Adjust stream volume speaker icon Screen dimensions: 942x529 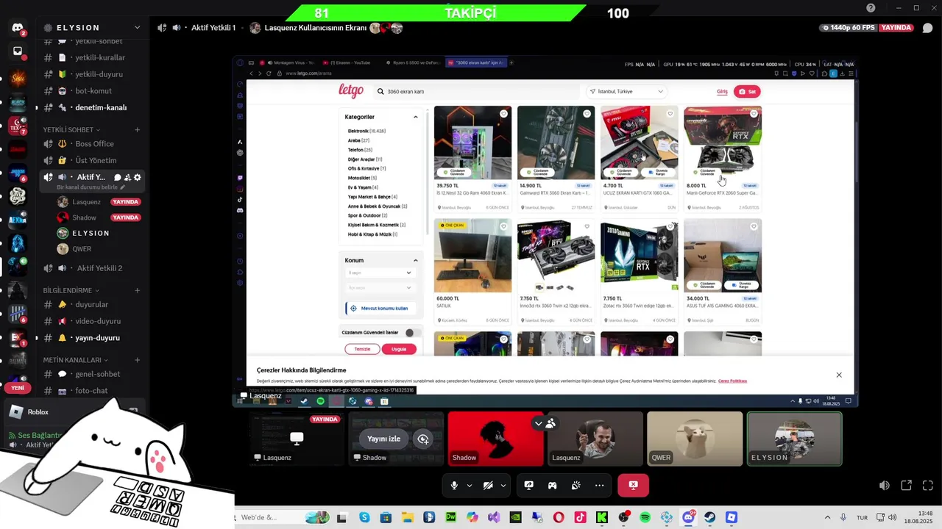point(884,486)
